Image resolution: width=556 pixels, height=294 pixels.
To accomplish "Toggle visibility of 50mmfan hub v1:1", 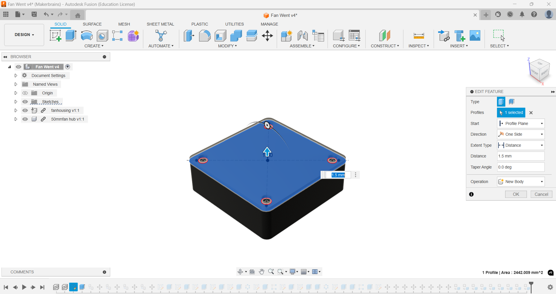I will point(25,119).
